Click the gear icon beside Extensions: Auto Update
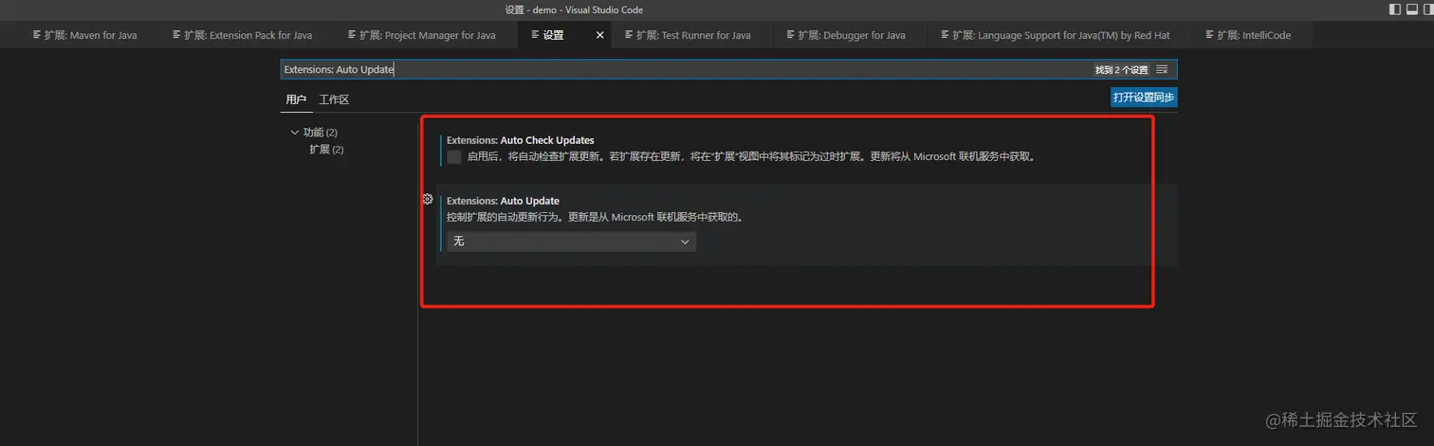This screenshot has width=1434, height=446. tap(428, 199)
